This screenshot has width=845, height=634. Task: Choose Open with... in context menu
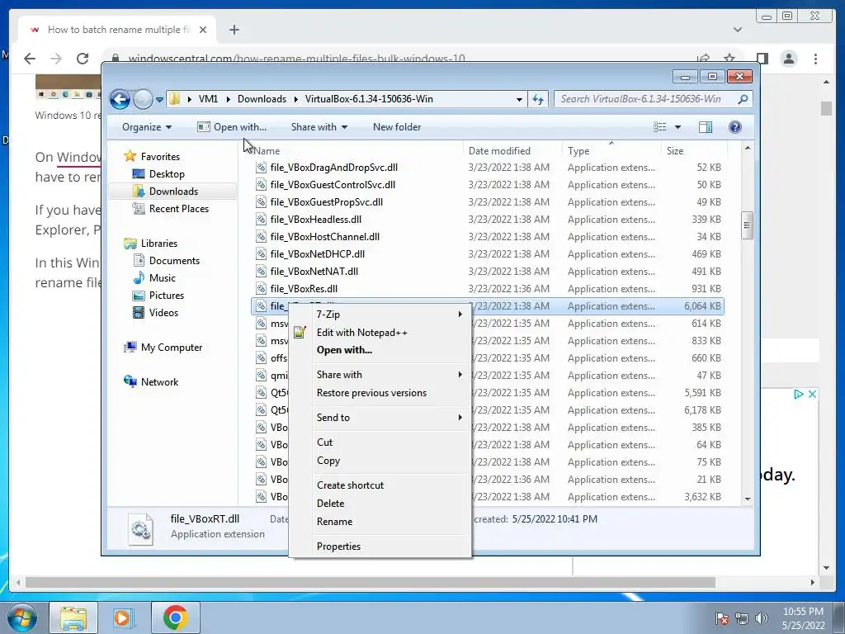click(x=380, y=350)
